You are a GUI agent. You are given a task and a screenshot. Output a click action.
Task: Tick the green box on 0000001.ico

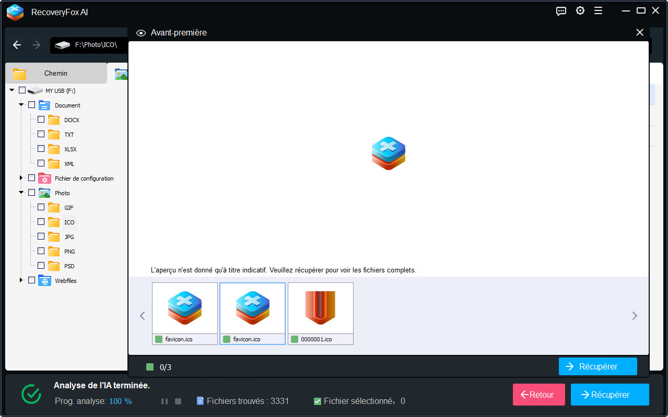[295, 339]
